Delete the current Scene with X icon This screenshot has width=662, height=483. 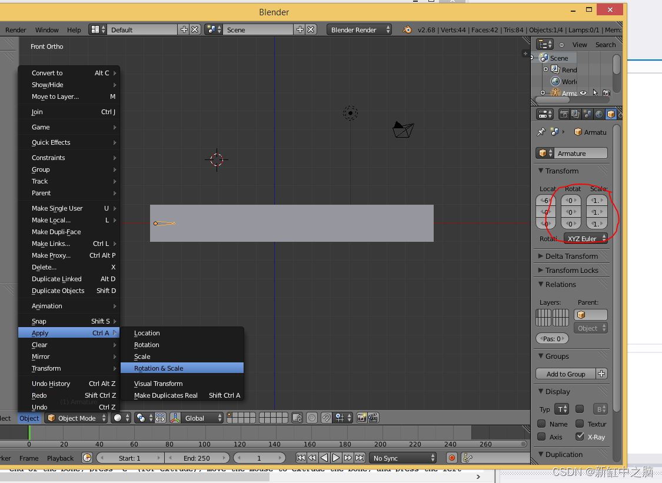(x=311, y=29)
